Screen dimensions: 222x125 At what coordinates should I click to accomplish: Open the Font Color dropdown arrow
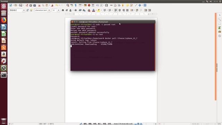click(x=96, y=10)
